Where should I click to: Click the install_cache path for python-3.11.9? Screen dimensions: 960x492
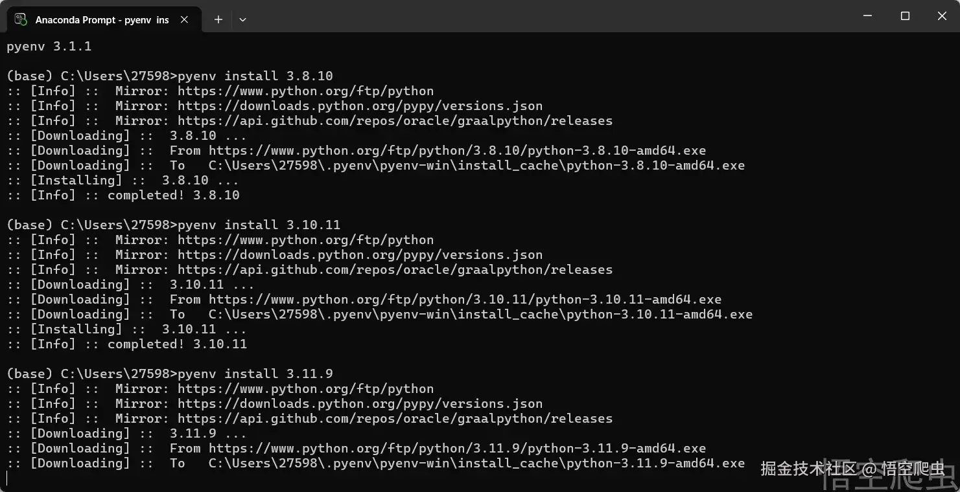click(x=476, y=463)
